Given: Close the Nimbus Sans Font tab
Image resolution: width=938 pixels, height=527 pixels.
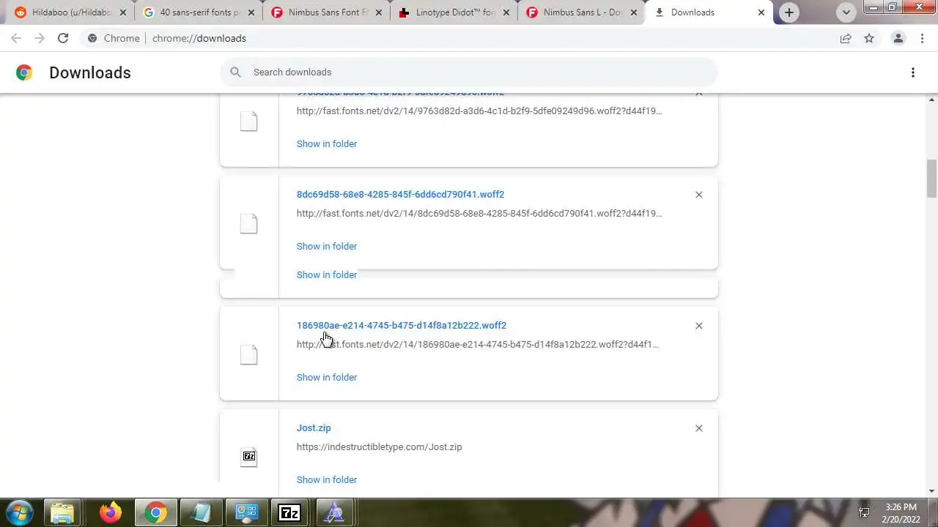Looking at the screenshot, I should [379, 12].
